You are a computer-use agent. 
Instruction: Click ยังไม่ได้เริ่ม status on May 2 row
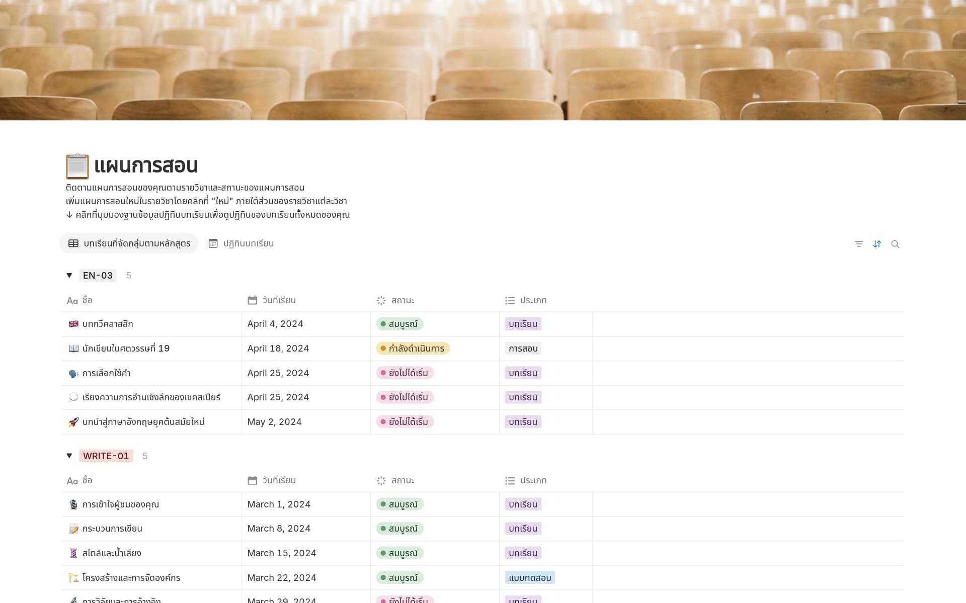pyautogui.click(x=405, y=421)
